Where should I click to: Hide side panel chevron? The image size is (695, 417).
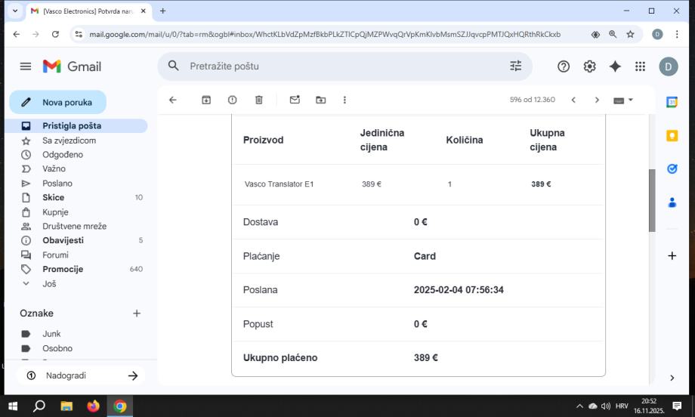pos(672,378)
